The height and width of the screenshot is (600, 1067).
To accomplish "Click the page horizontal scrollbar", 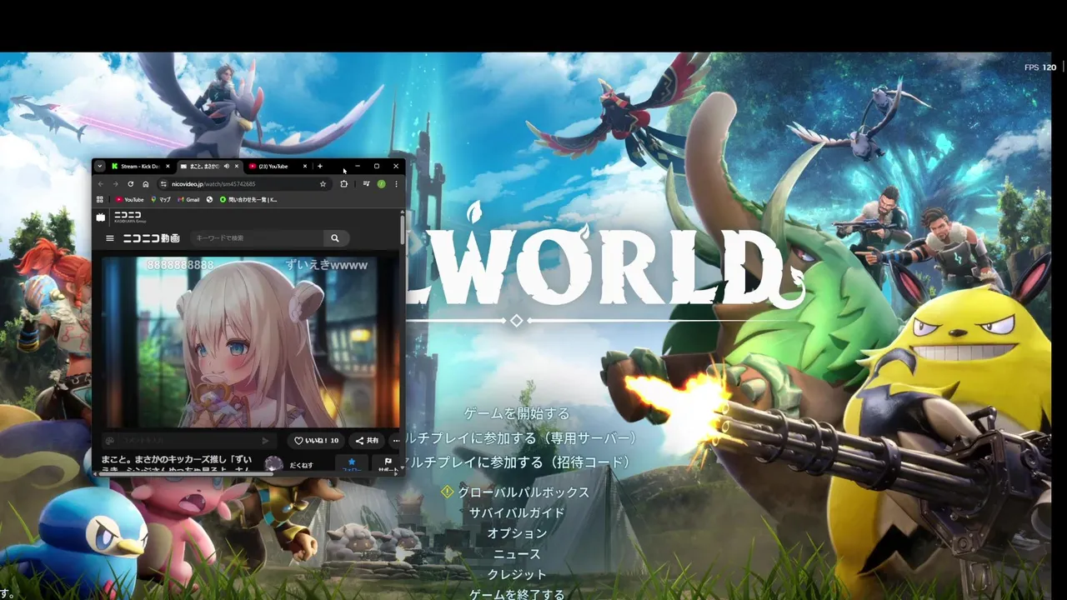I will (x=185, y=473).
